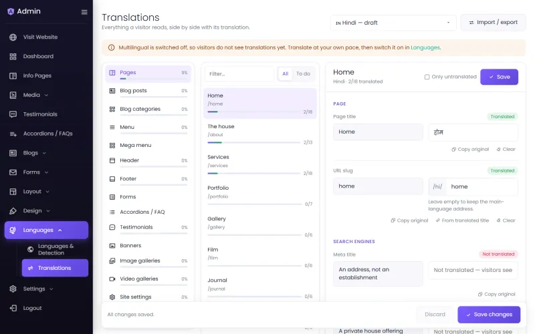The image size is (535, 334).
Task: Select the Pages translation category
Action: (x=148, y=73)
